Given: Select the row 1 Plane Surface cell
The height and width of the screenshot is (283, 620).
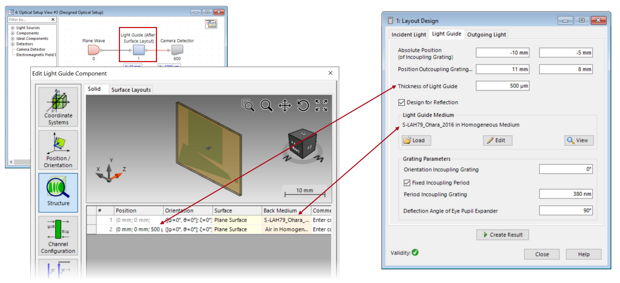Looking at the screenshot, I should [x=238, y=220].
